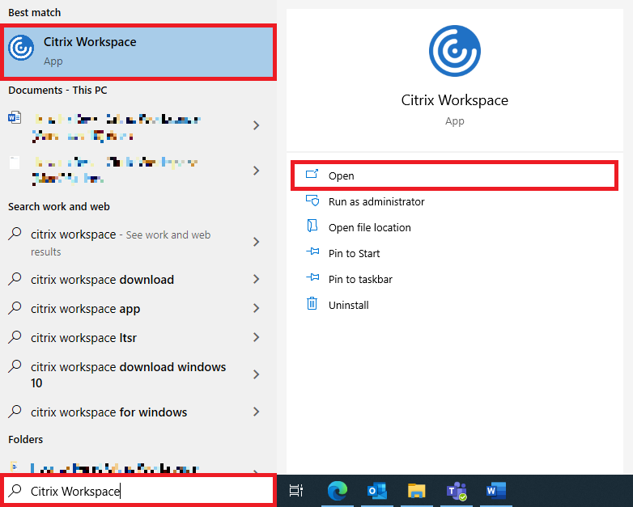Click the pin icon beside Pin to Start

[312, 251]
